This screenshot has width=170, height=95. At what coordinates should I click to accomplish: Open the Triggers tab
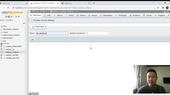tap(160, 15)
